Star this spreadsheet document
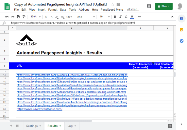The image size is (187, 130). 113,4
